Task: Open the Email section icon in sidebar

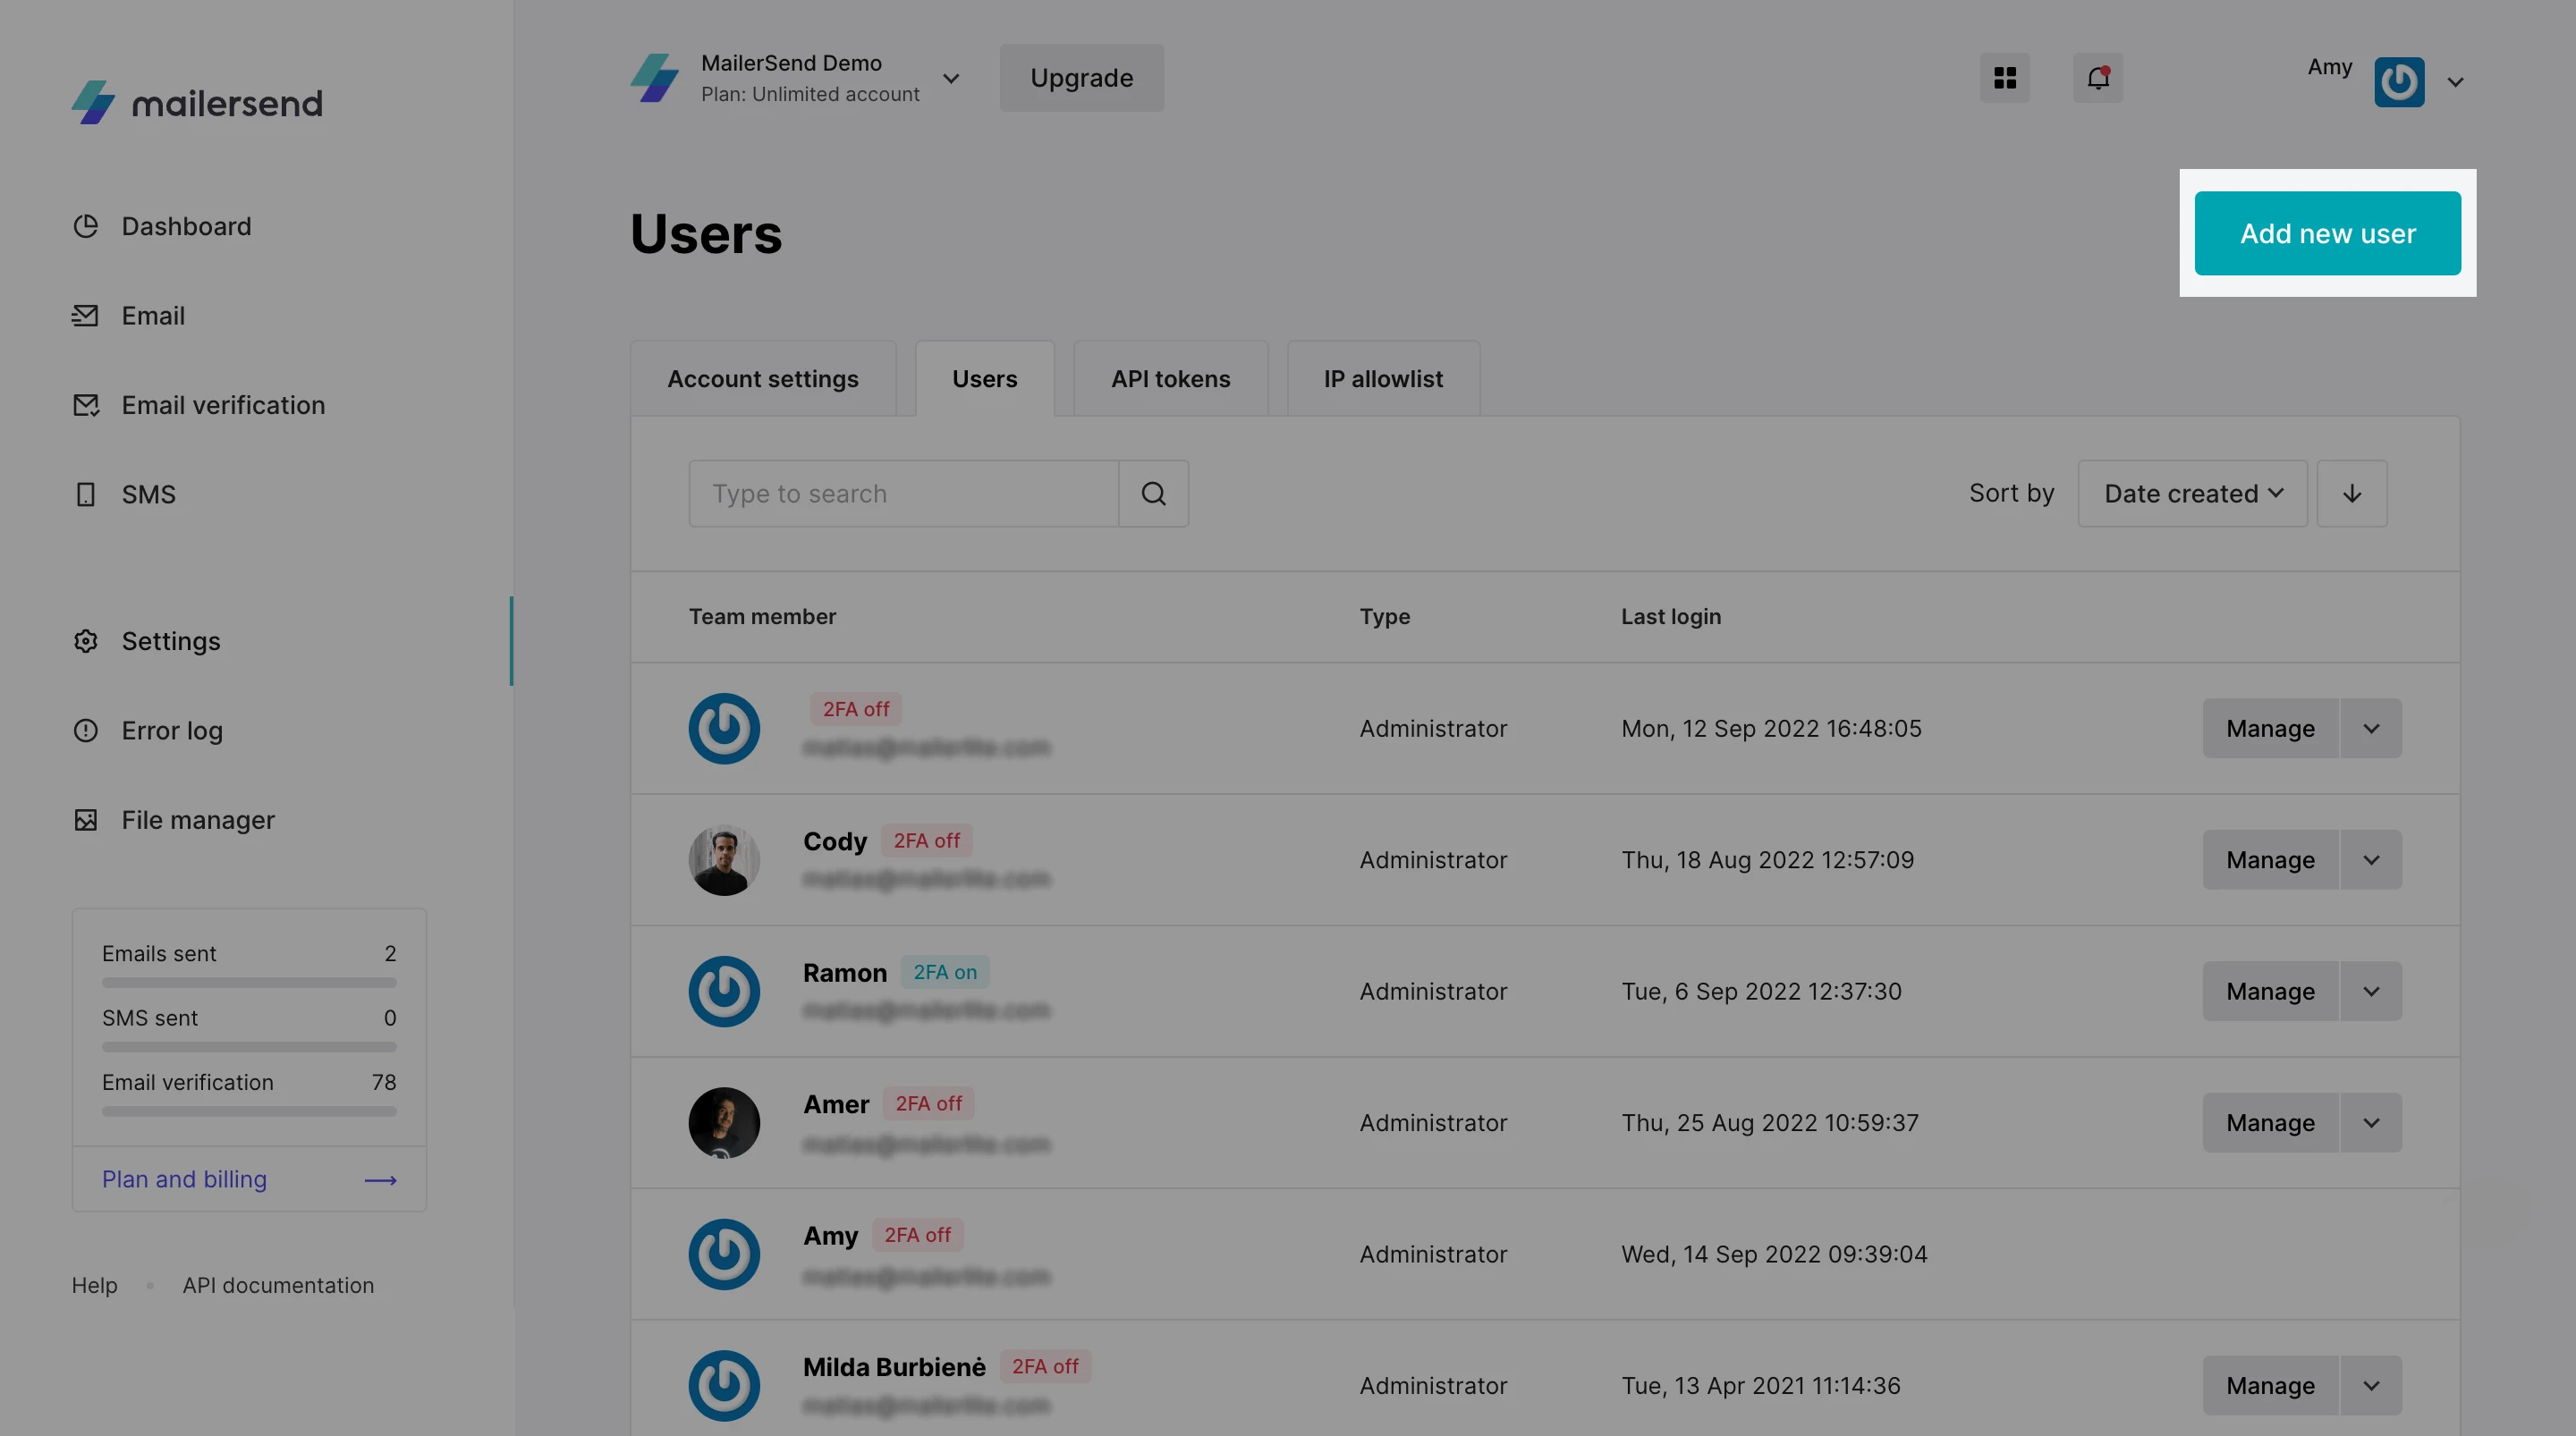Action: pyautogui.click(x=86, y=316)
